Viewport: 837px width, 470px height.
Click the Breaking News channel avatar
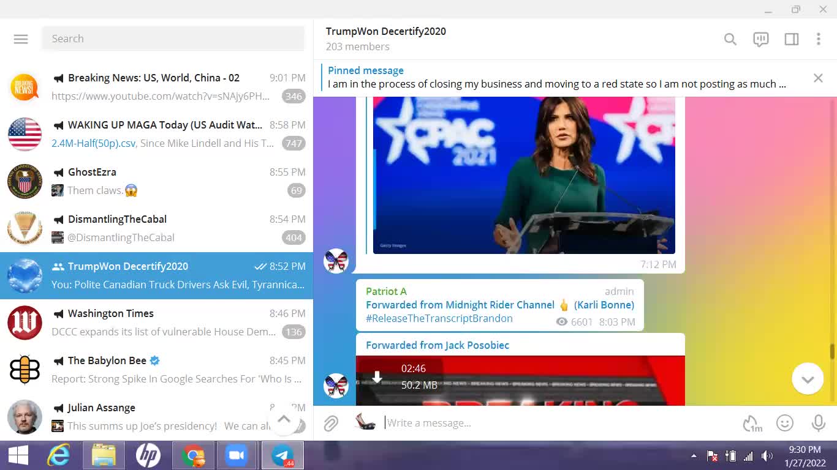click(x=25, y=87)
